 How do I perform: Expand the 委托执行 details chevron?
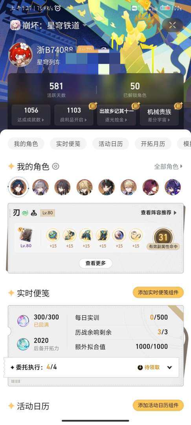point(170,368)
